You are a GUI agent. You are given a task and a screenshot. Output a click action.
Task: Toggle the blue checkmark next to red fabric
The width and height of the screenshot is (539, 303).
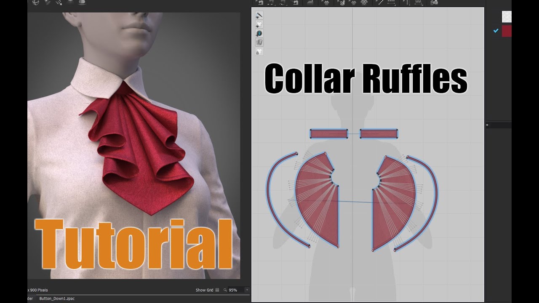(496, 31)
